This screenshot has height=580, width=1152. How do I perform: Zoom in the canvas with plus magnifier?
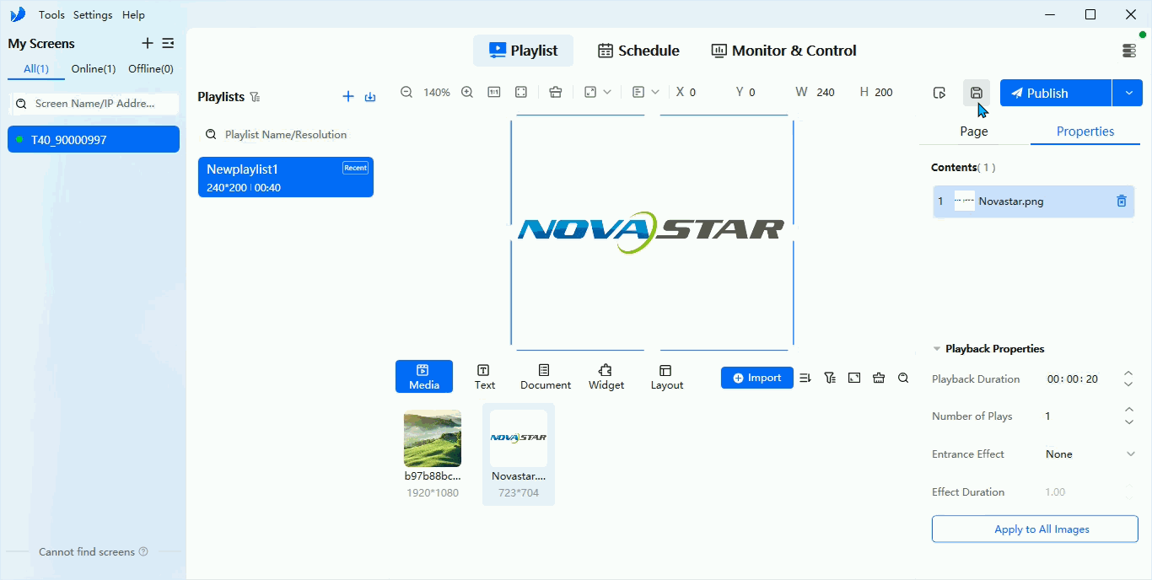pyautogui.click(x=467, y=92)
